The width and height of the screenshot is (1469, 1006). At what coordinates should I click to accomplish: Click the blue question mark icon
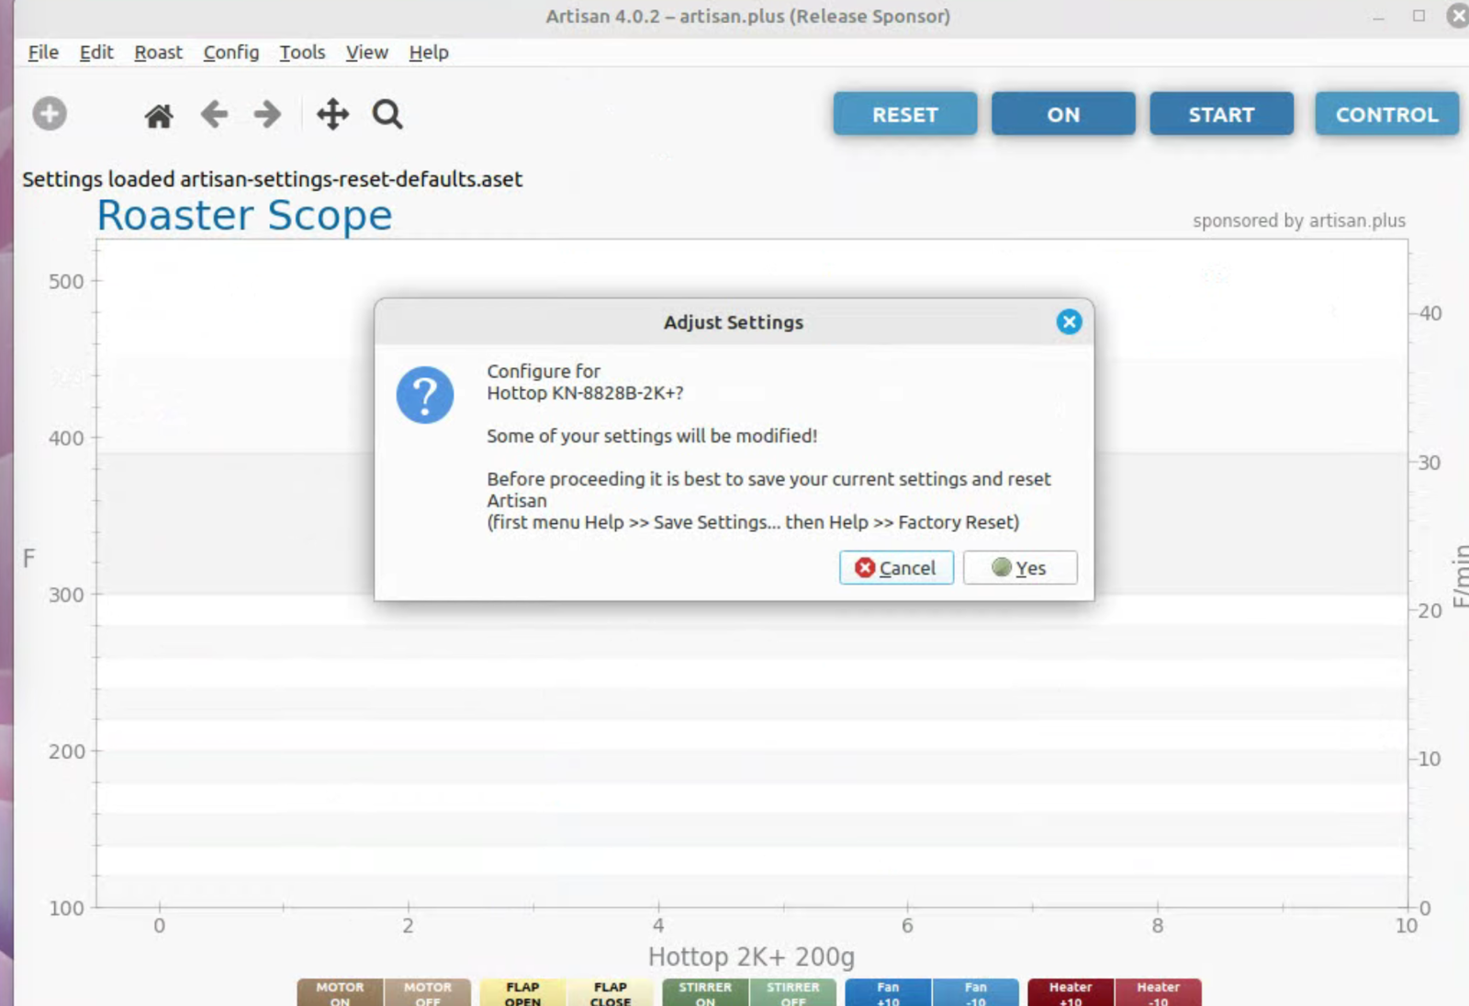coord(424,395)
